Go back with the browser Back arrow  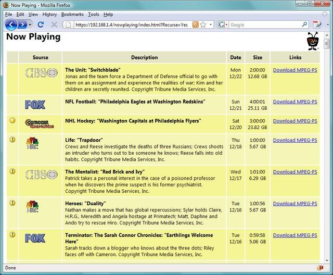(x=11, y=24)
